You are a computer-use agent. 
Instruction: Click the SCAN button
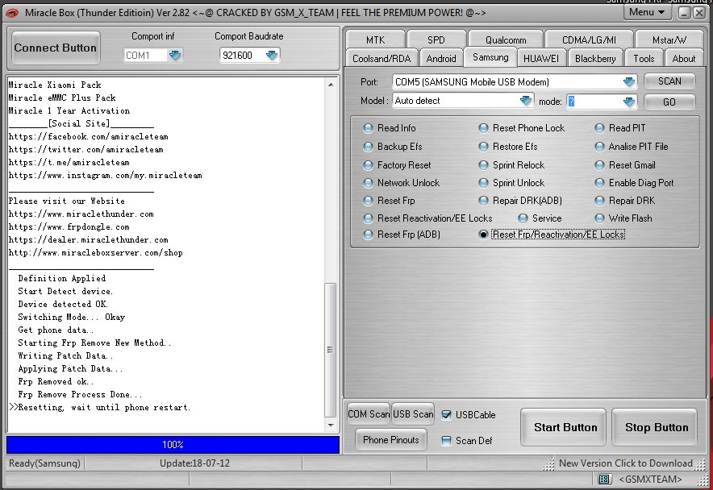669,81
